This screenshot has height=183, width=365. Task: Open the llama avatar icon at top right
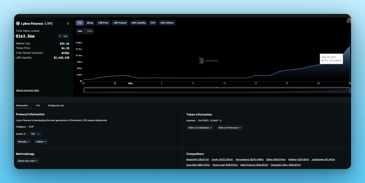[x=349, y=21]
